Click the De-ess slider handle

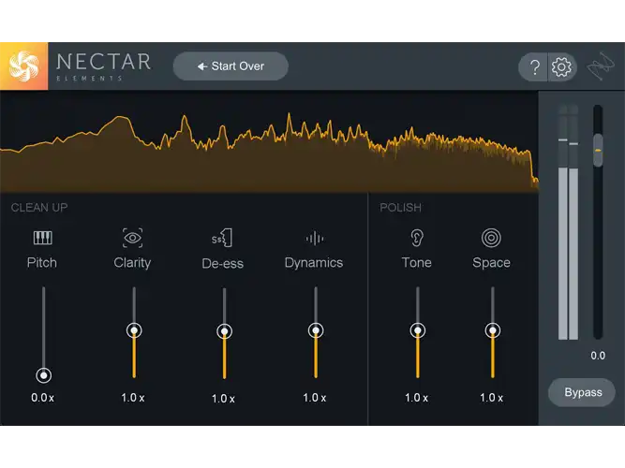pos(224,331)
